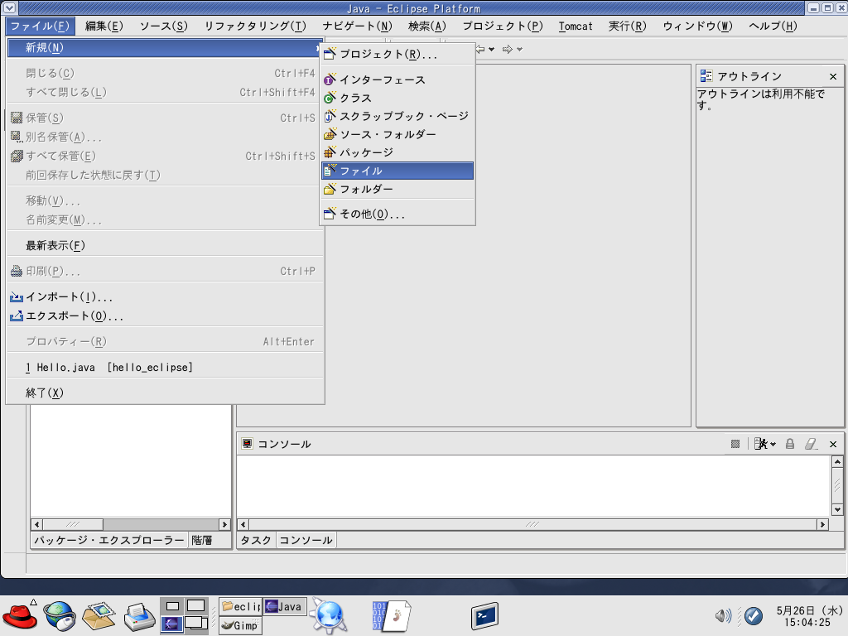Open the リファクタリング(T) menu

[x=255, y=26]
